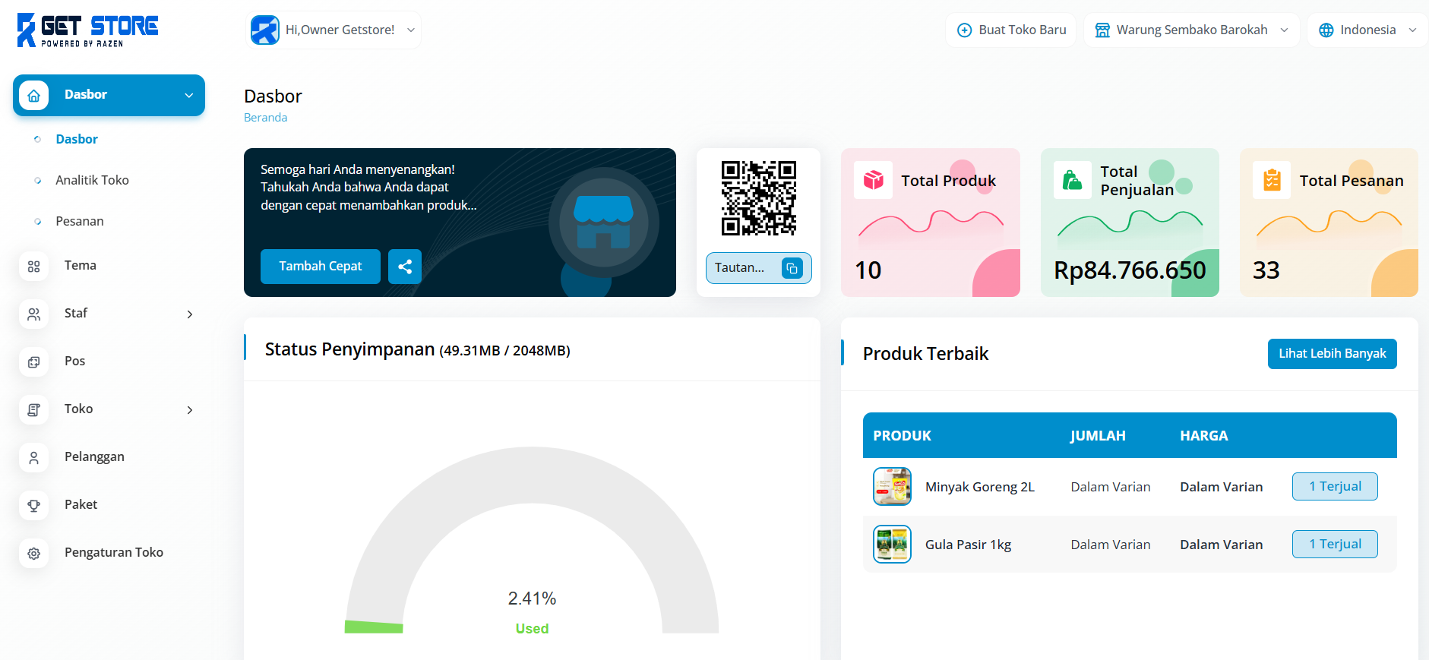
Task: Click the Total Pesanan clipboard icon
Action: coord(1272,180)
